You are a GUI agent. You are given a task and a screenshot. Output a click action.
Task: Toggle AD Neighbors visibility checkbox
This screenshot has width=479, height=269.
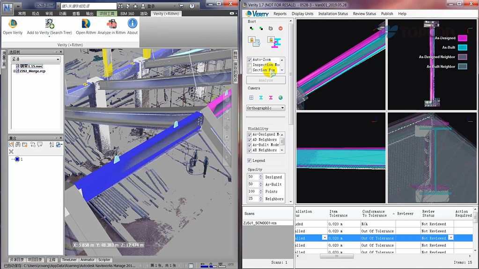(x=250, y=140)
